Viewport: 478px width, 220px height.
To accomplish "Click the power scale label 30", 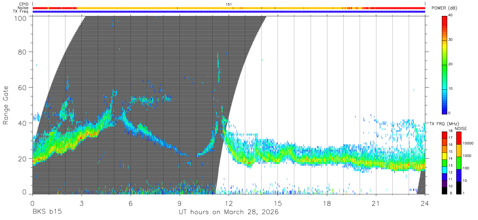I will 451,40.
